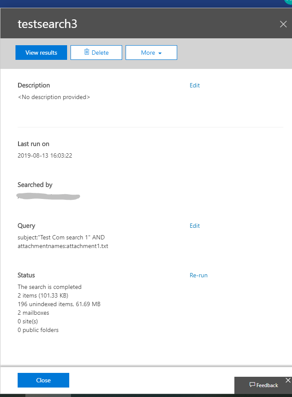Edit the search description
The height and width of the screenshot is (397, 292).
pyautogui.click(x=194, y=85)
